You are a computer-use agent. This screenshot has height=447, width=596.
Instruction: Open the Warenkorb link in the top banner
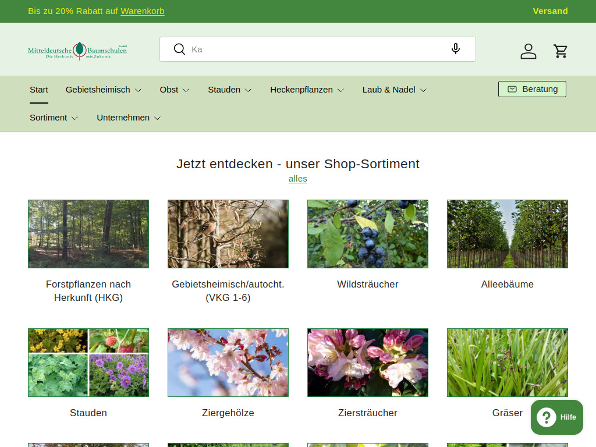coord(142,11)
